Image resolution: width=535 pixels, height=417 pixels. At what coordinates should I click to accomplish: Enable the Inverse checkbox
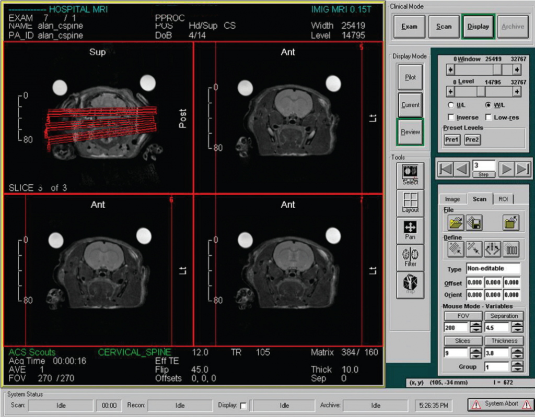[452, 117]
